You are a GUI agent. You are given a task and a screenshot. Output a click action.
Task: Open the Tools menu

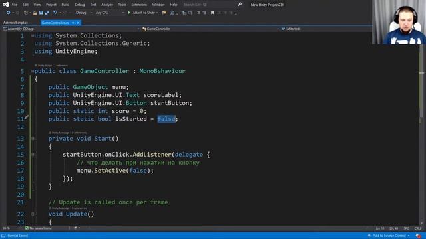[x=122, y=5]
